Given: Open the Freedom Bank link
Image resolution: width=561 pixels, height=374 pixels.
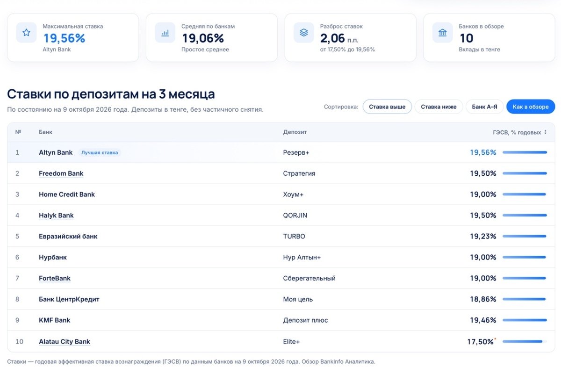Looking at the screenshot, I should click(61, 173).
